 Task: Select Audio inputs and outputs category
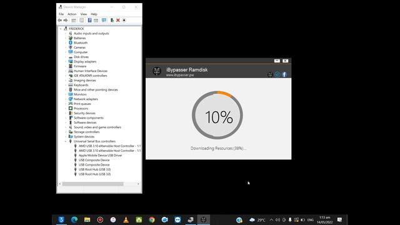[x=91, y=33]
